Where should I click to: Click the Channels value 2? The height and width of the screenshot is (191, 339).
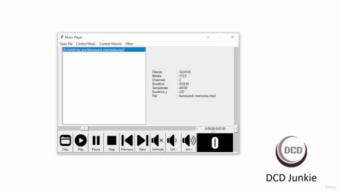click(180, 80)
